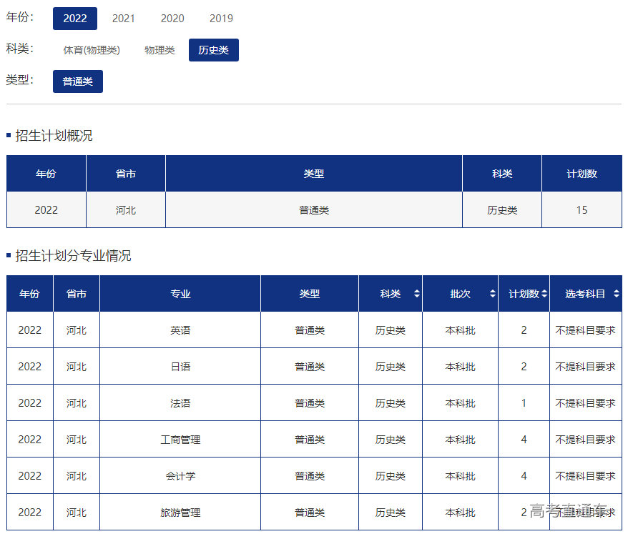
Task: Click the 会计学 major cell
Action: coord(180,476)
